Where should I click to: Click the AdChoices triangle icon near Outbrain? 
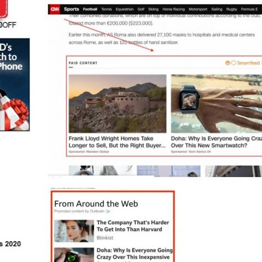[x=109, y=212]
